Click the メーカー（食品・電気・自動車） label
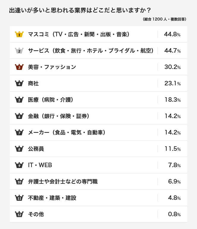Image resolution: width=197 pixels, height=229 pixels. click(67, 133)
